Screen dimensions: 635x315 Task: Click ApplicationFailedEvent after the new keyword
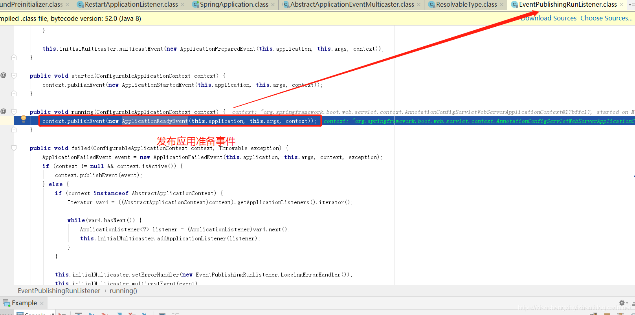click(188, 157)
